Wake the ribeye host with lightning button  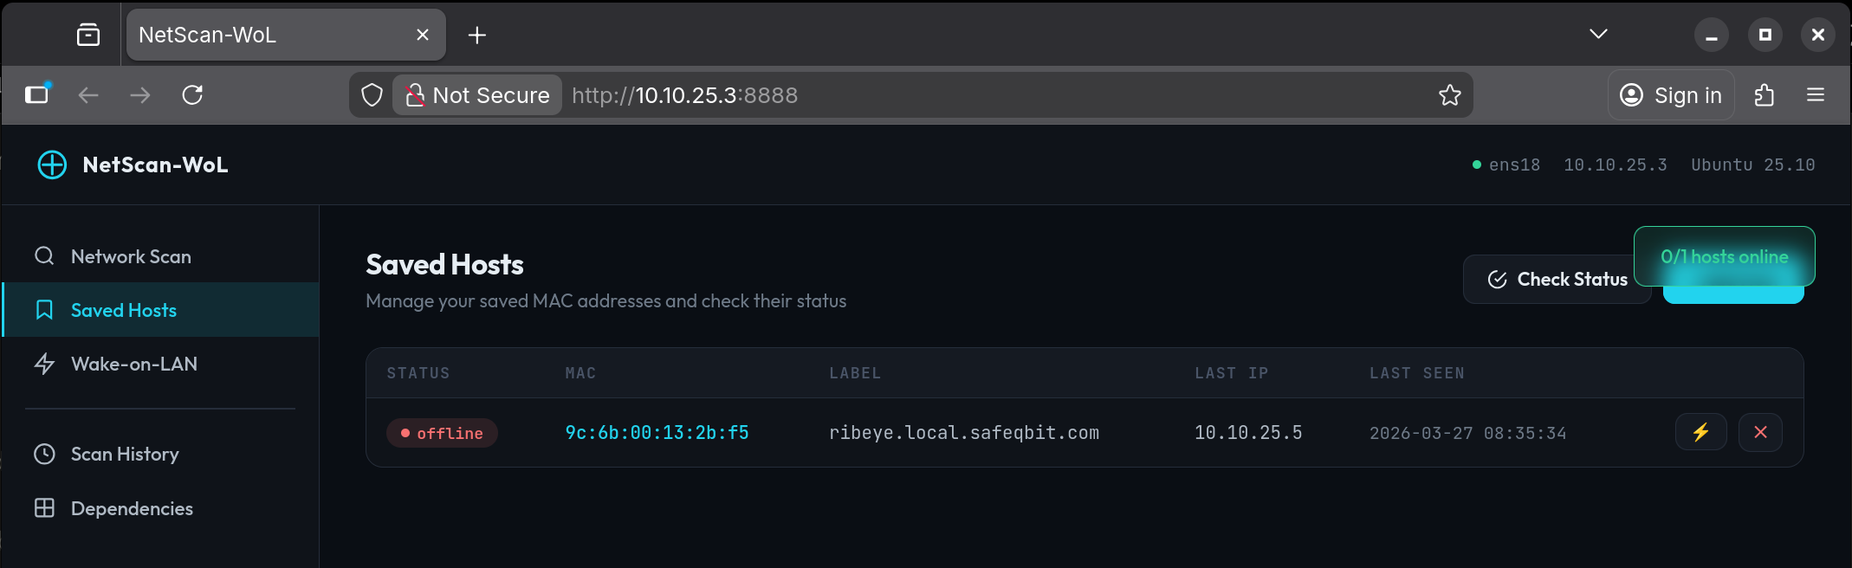(x=1700, y=432)
